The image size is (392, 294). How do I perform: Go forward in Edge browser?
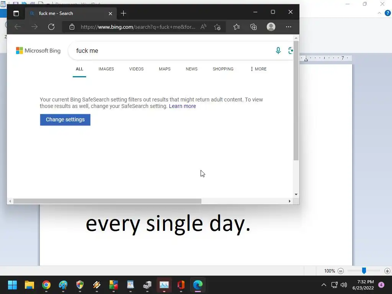[x=34, y=27]
